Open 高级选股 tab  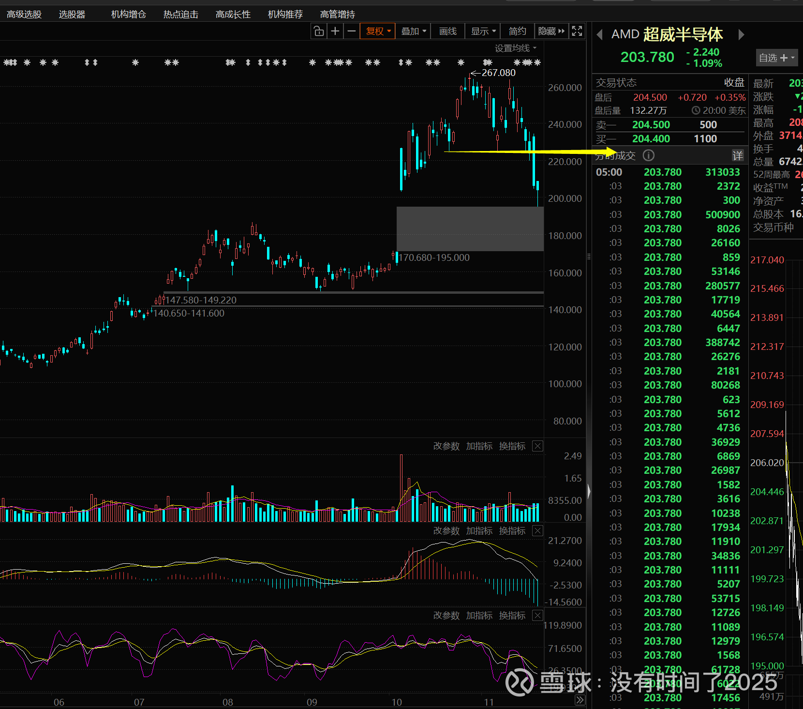tap(24, 15)
